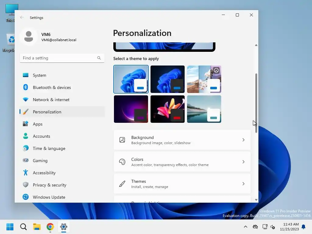Apply the Windows light bloom theme

[x=131, y=79]
